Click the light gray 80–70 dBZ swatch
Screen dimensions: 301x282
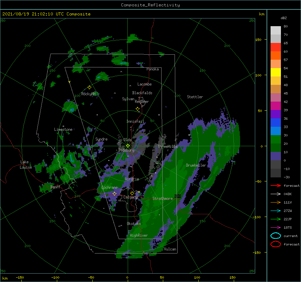pos(276,31)
